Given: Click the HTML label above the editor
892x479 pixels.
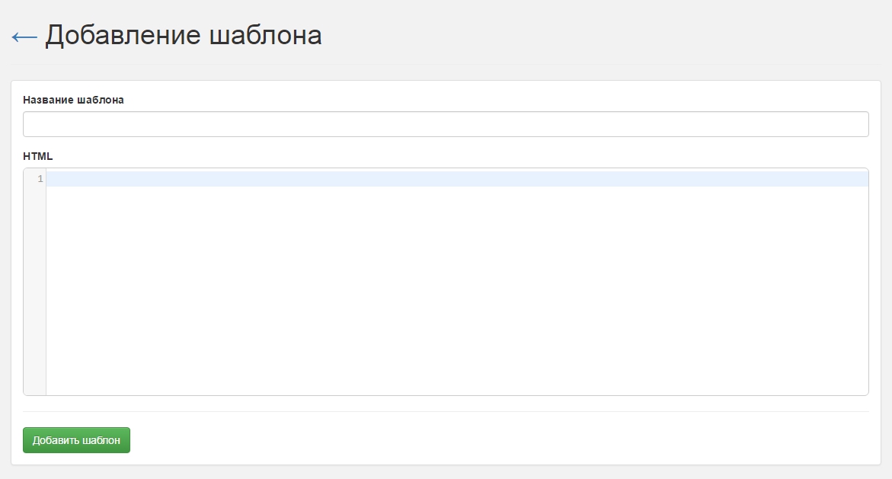Looking at the screenshot, I should (38, 156).
